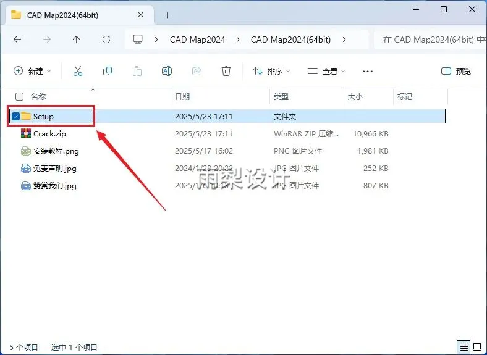The image size is (487, 355).
Task: Open the 查看 view dropdown
Action: 326,71
